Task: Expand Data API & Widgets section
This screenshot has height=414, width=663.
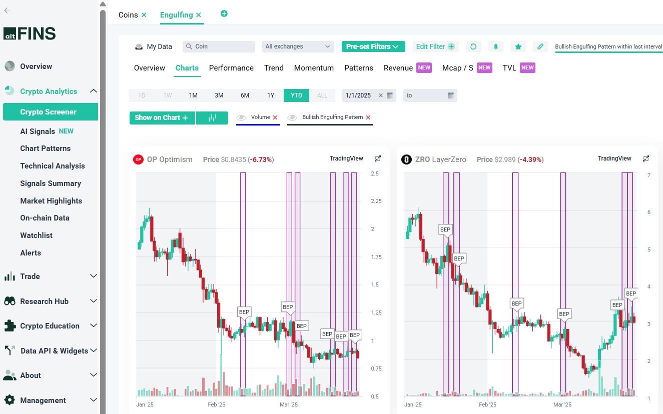Action: [93, 350]
